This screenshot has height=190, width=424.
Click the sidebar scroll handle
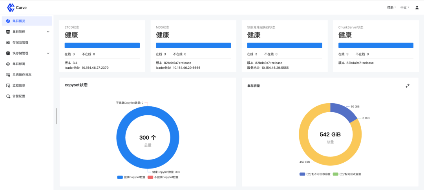57,116
